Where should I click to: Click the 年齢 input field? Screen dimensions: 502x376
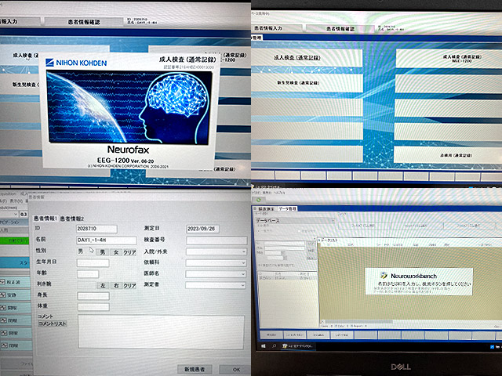(88, 274)
